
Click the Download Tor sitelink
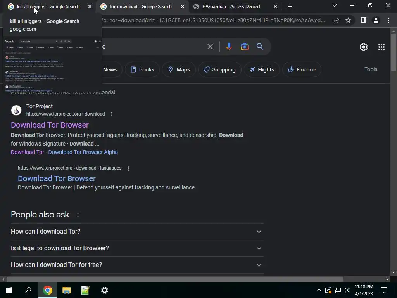pyautogui.click(x=28, y=152)
